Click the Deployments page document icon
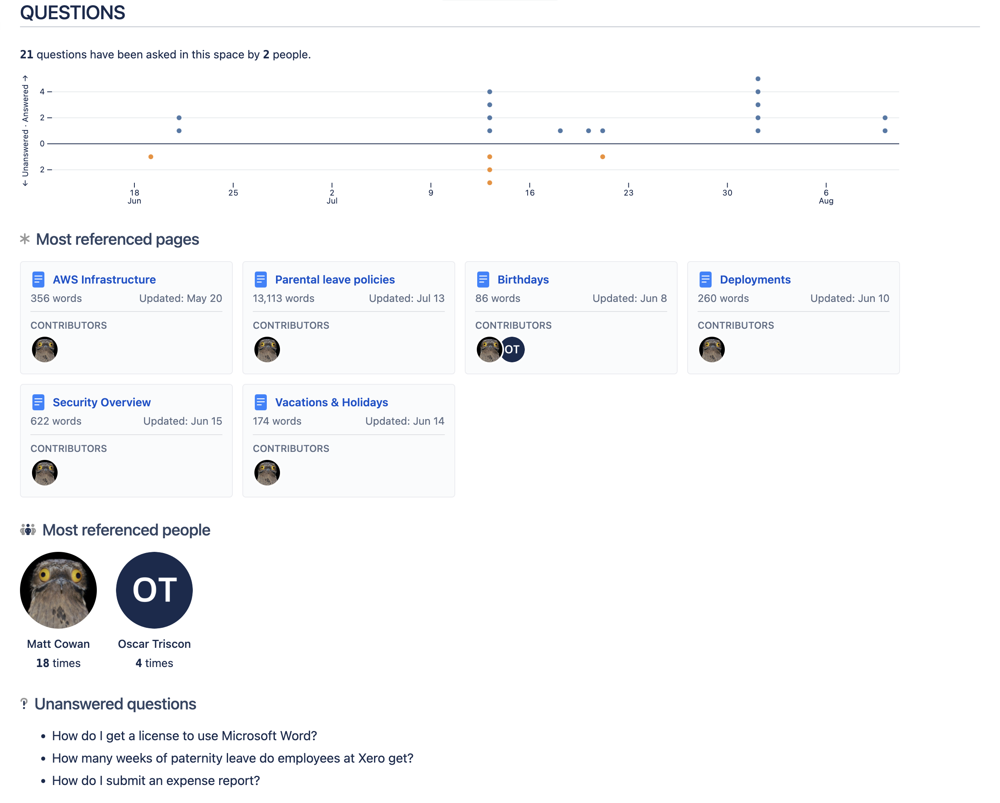 pyautogui.click(x=705, y=280)
